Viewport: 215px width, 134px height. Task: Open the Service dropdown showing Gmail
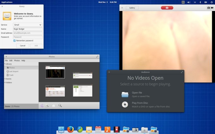click(28, 25)
